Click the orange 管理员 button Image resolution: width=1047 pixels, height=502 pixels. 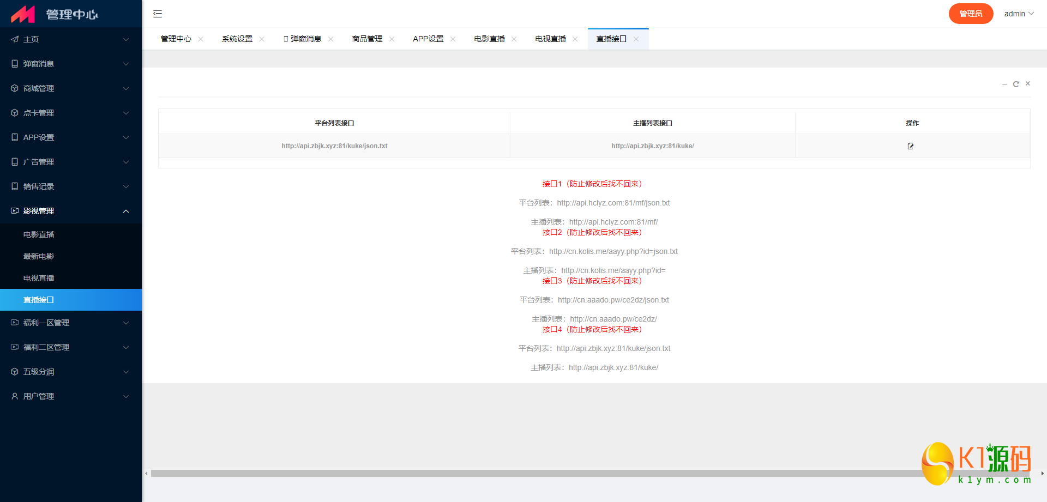[971, 14]
